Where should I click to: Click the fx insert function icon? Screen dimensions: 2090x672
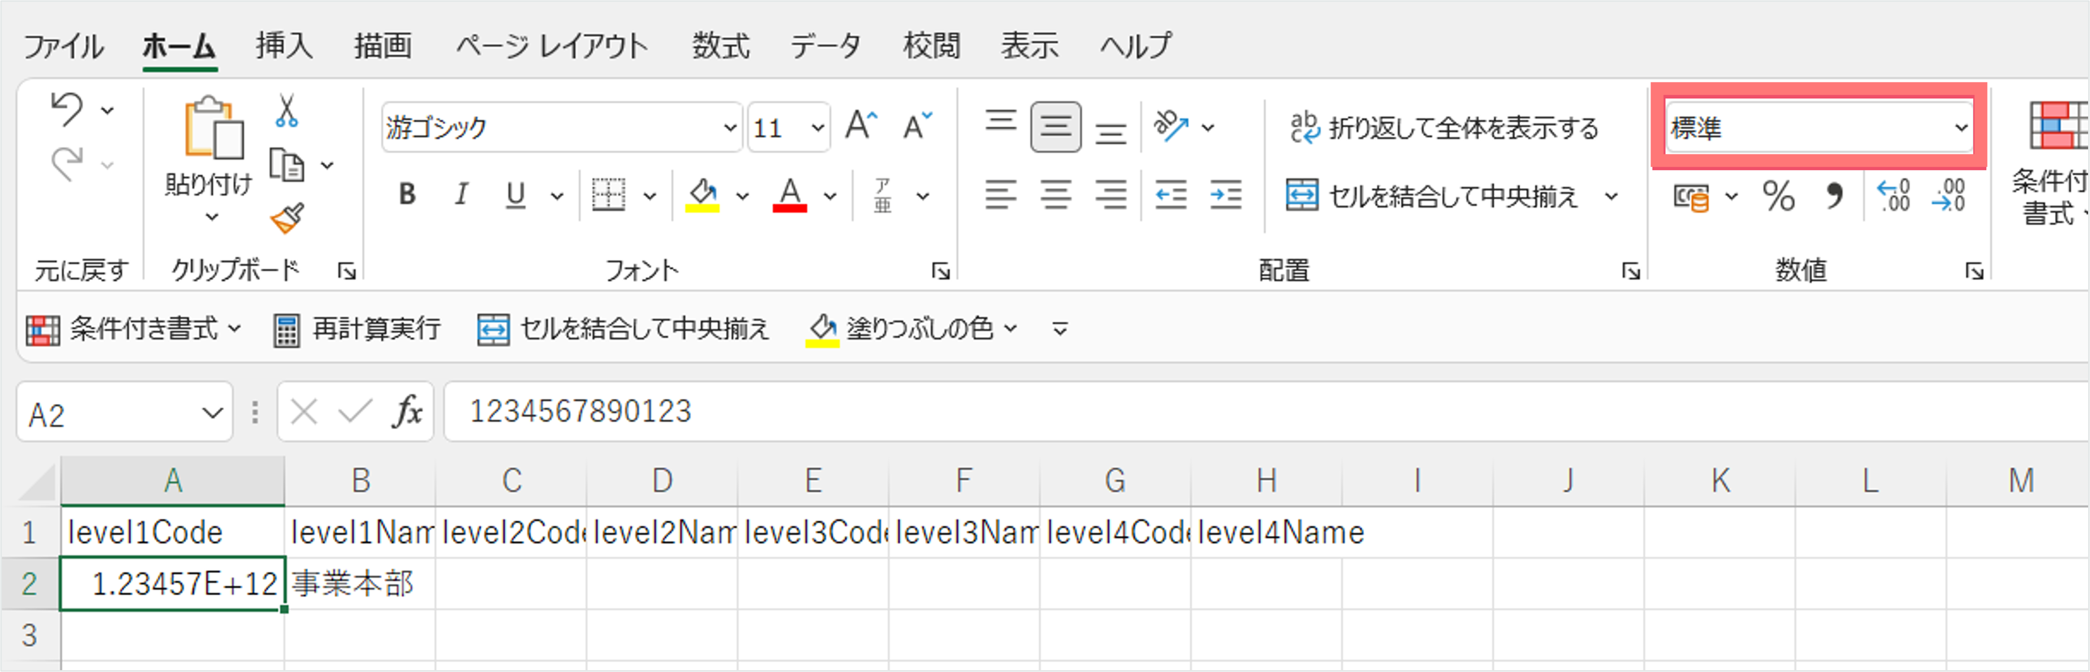click(407, 412)
